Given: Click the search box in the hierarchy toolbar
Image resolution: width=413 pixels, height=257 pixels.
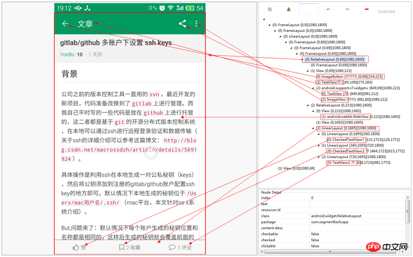Looking at the screenshot, I should coord(308,9).
